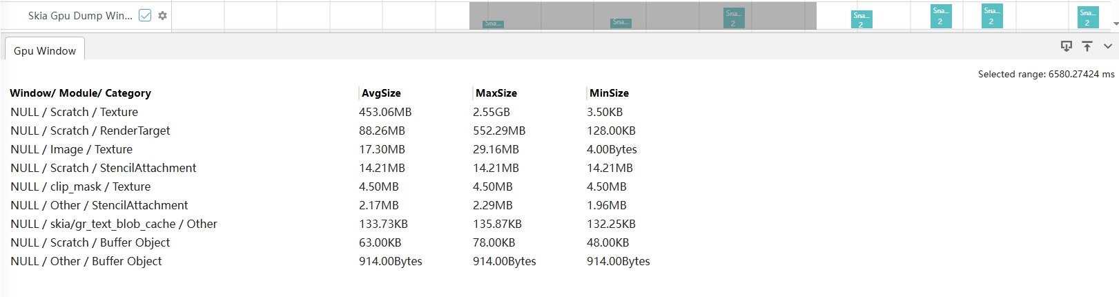This screenshot has width=1119, height=297.
Task: Collapse the bottom panel with the chevron
Action: point(1108,46)
